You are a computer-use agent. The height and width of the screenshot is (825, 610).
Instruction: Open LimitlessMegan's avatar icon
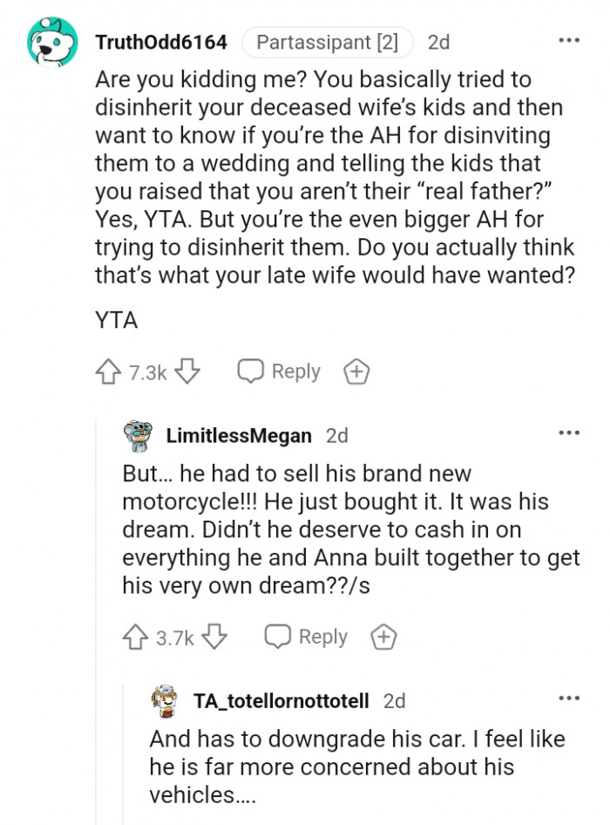pyautogui.click(x=139, y=436)
